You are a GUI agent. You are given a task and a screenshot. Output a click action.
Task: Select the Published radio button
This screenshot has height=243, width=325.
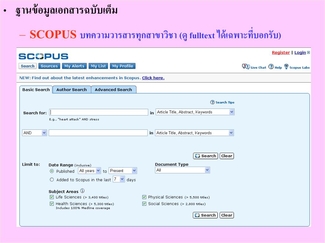[x=52, y=171]
